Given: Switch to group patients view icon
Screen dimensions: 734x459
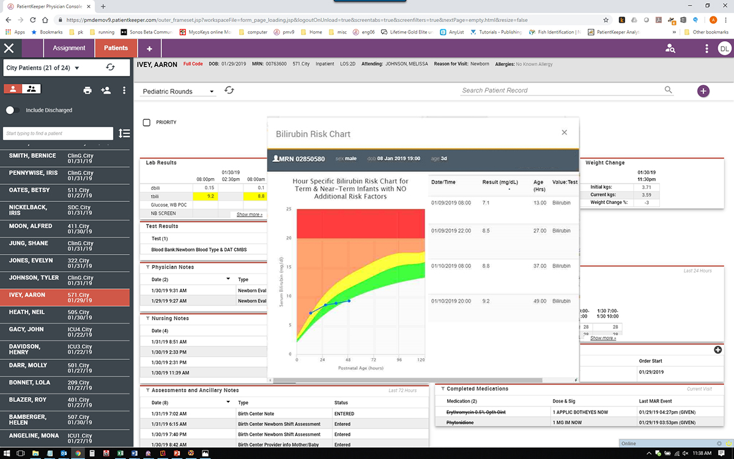Looking at the screenshot, I should coord(31,89).
